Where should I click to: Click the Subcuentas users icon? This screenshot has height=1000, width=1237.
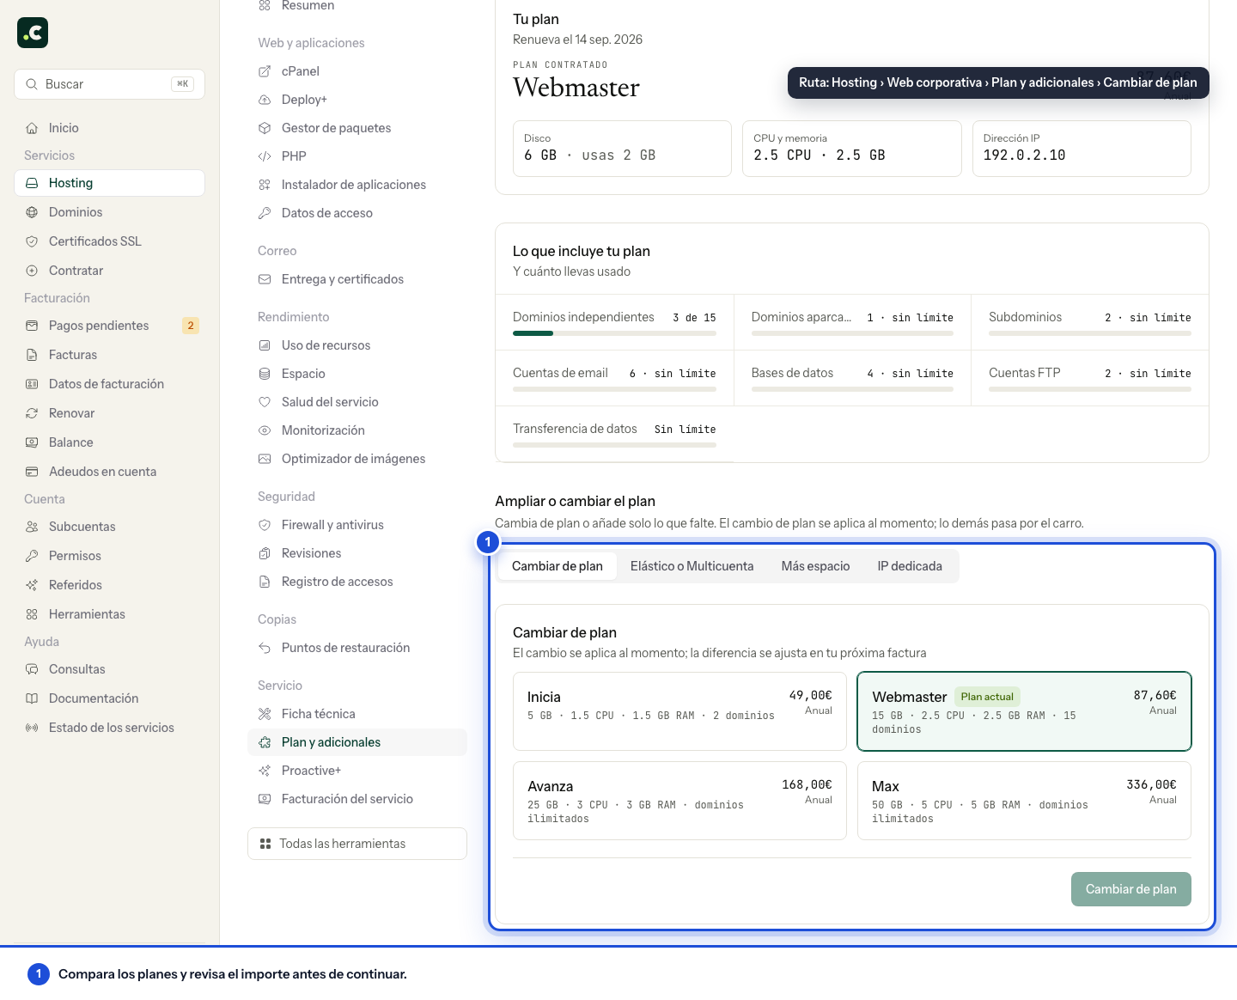click(x=32, y=527)
